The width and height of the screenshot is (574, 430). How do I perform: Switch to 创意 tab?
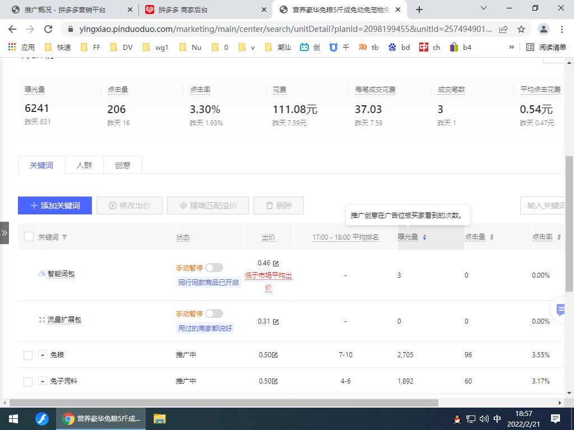pyautogui.click(x=123, y=165)
